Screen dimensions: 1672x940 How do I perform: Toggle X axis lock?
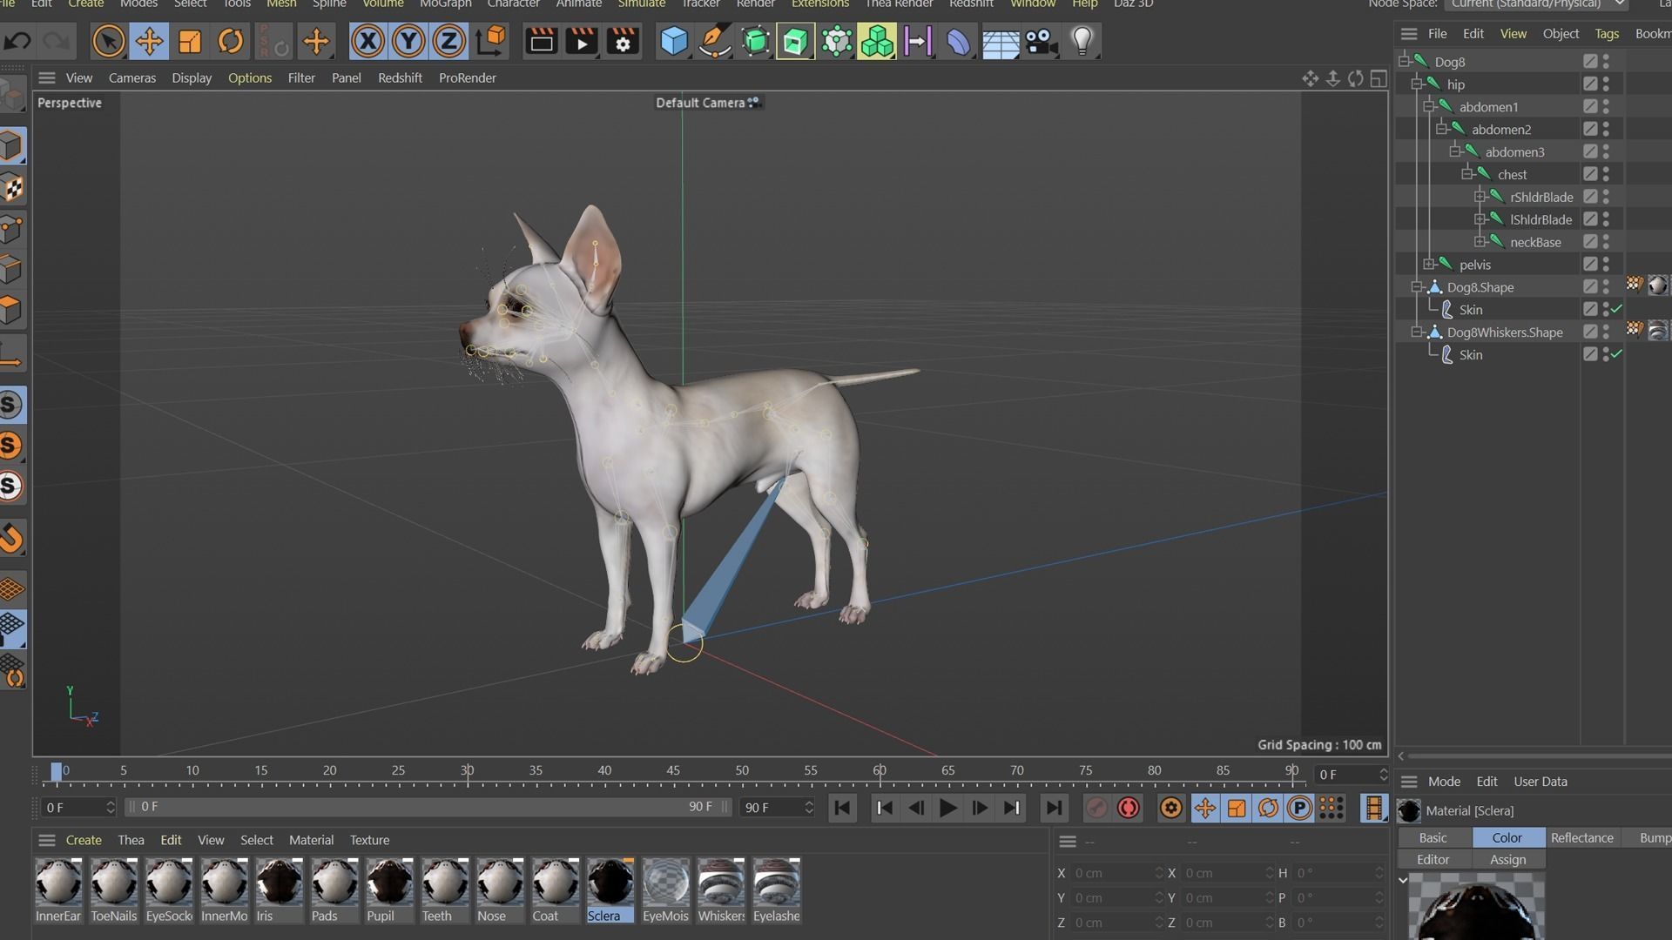click(367, 41)
